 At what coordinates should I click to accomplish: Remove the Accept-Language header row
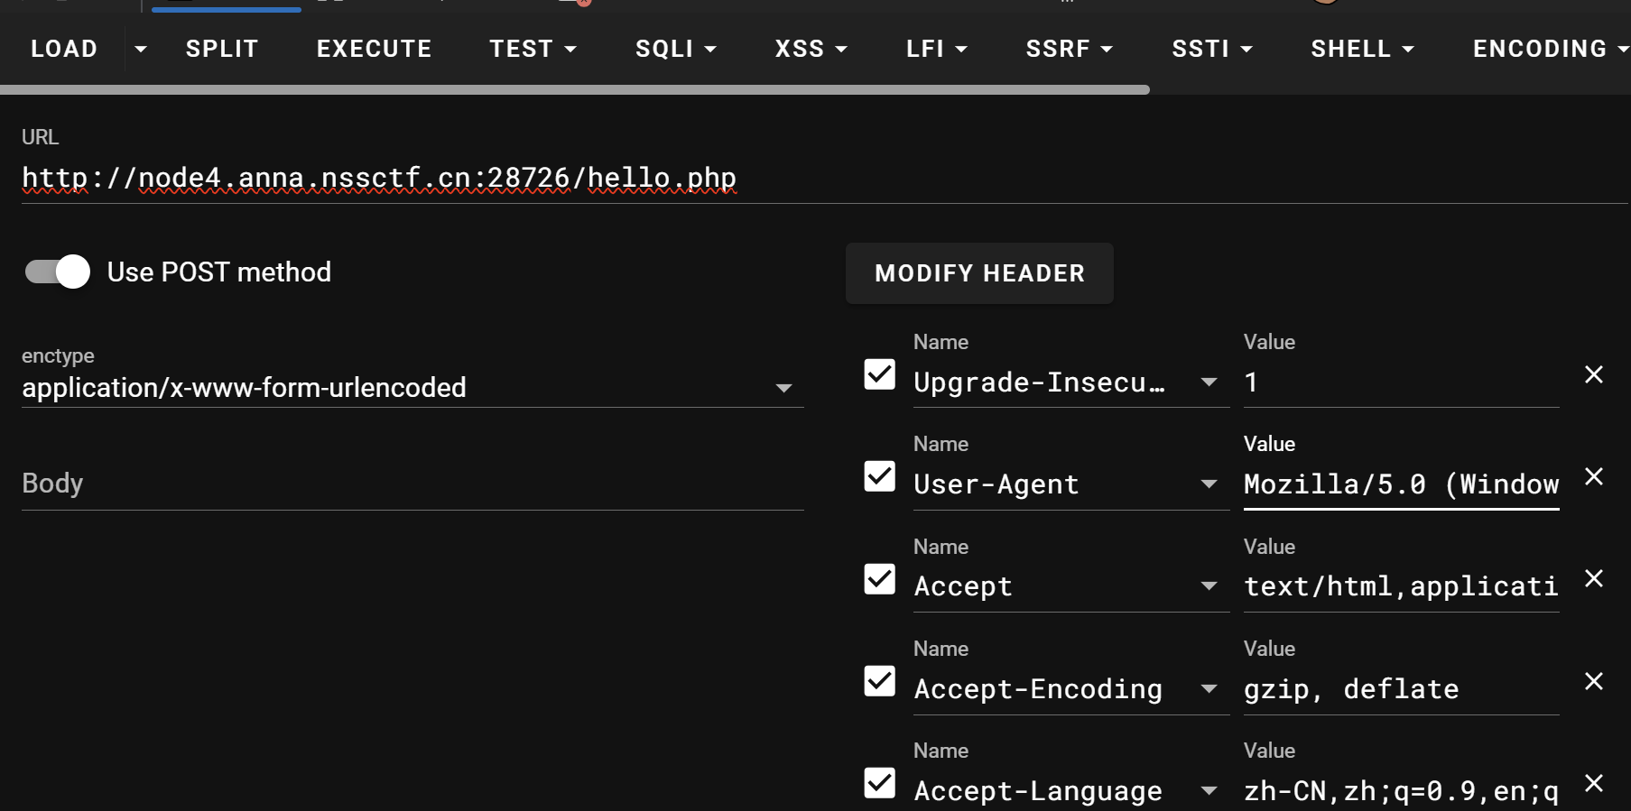coord(1593,783)
